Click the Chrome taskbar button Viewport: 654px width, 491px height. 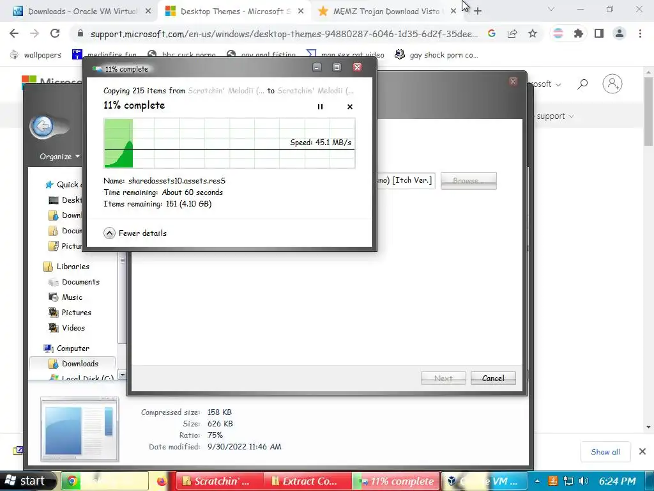[x=105, y=481]
